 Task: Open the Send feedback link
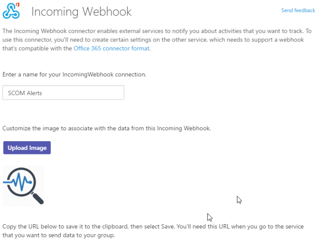pyautogui.click(x=298, y=10)
